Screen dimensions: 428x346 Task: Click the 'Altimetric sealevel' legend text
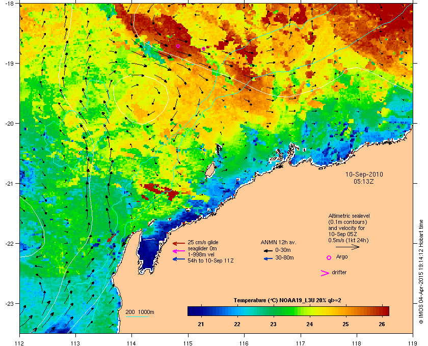point(349,216)
